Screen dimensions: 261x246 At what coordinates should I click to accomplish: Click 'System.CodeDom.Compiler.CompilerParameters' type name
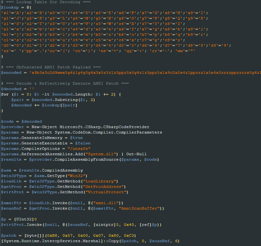point(108,132)
